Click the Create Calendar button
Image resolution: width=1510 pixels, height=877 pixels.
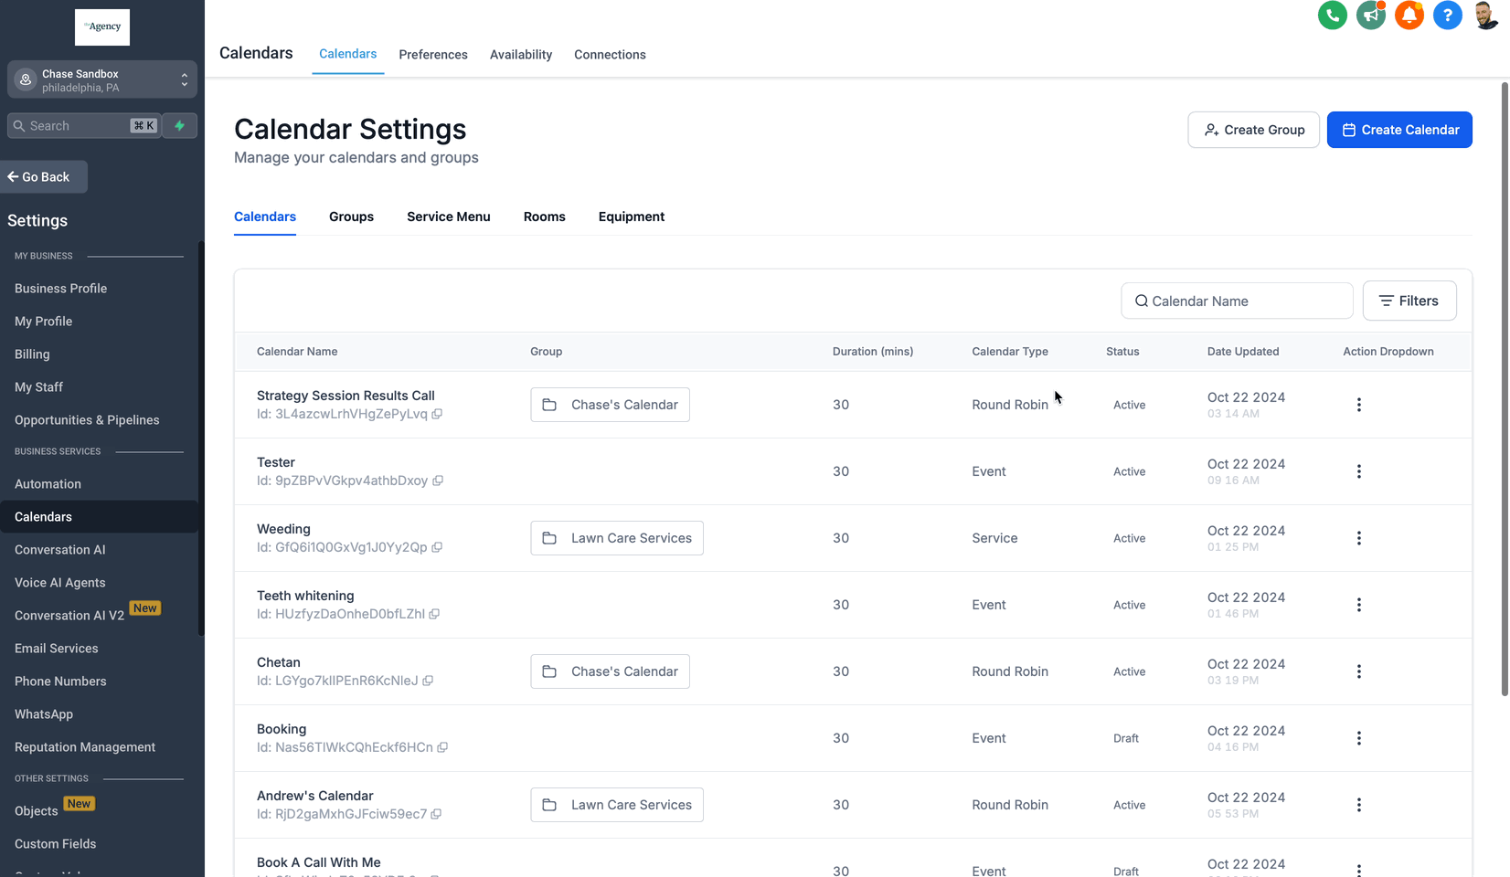[1398, 130]
